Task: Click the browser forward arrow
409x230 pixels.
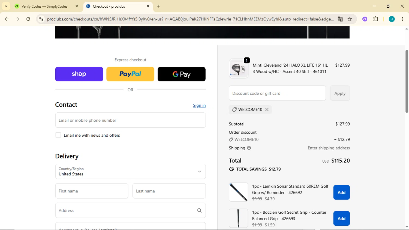Action: [17, 19]
